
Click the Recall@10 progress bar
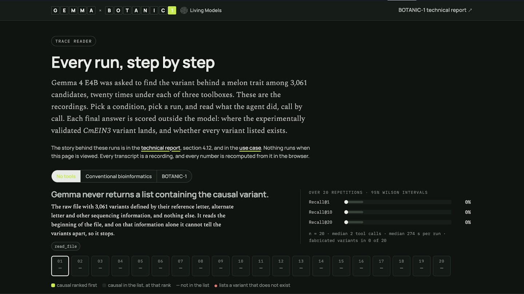[x=398, y=212]
